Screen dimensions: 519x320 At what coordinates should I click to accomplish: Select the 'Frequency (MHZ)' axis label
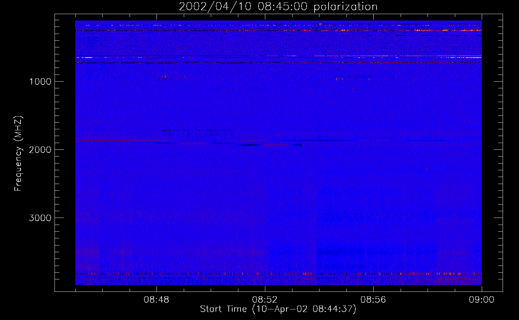pos(18,154)
